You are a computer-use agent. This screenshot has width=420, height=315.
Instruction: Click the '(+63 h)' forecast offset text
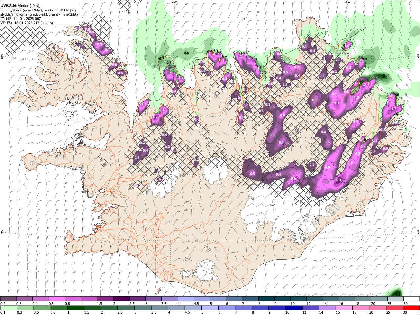coord(47,23)
